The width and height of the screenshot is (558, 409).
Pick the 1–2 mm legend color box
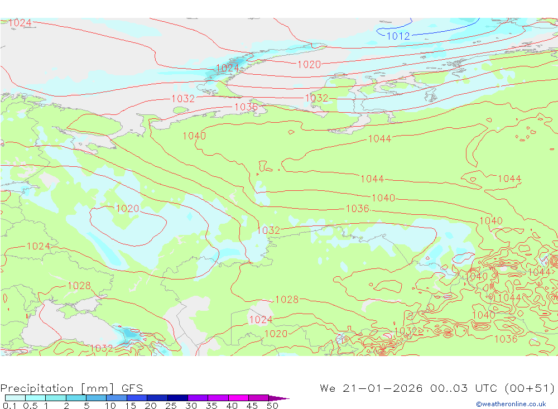click(x=56, y=398)
